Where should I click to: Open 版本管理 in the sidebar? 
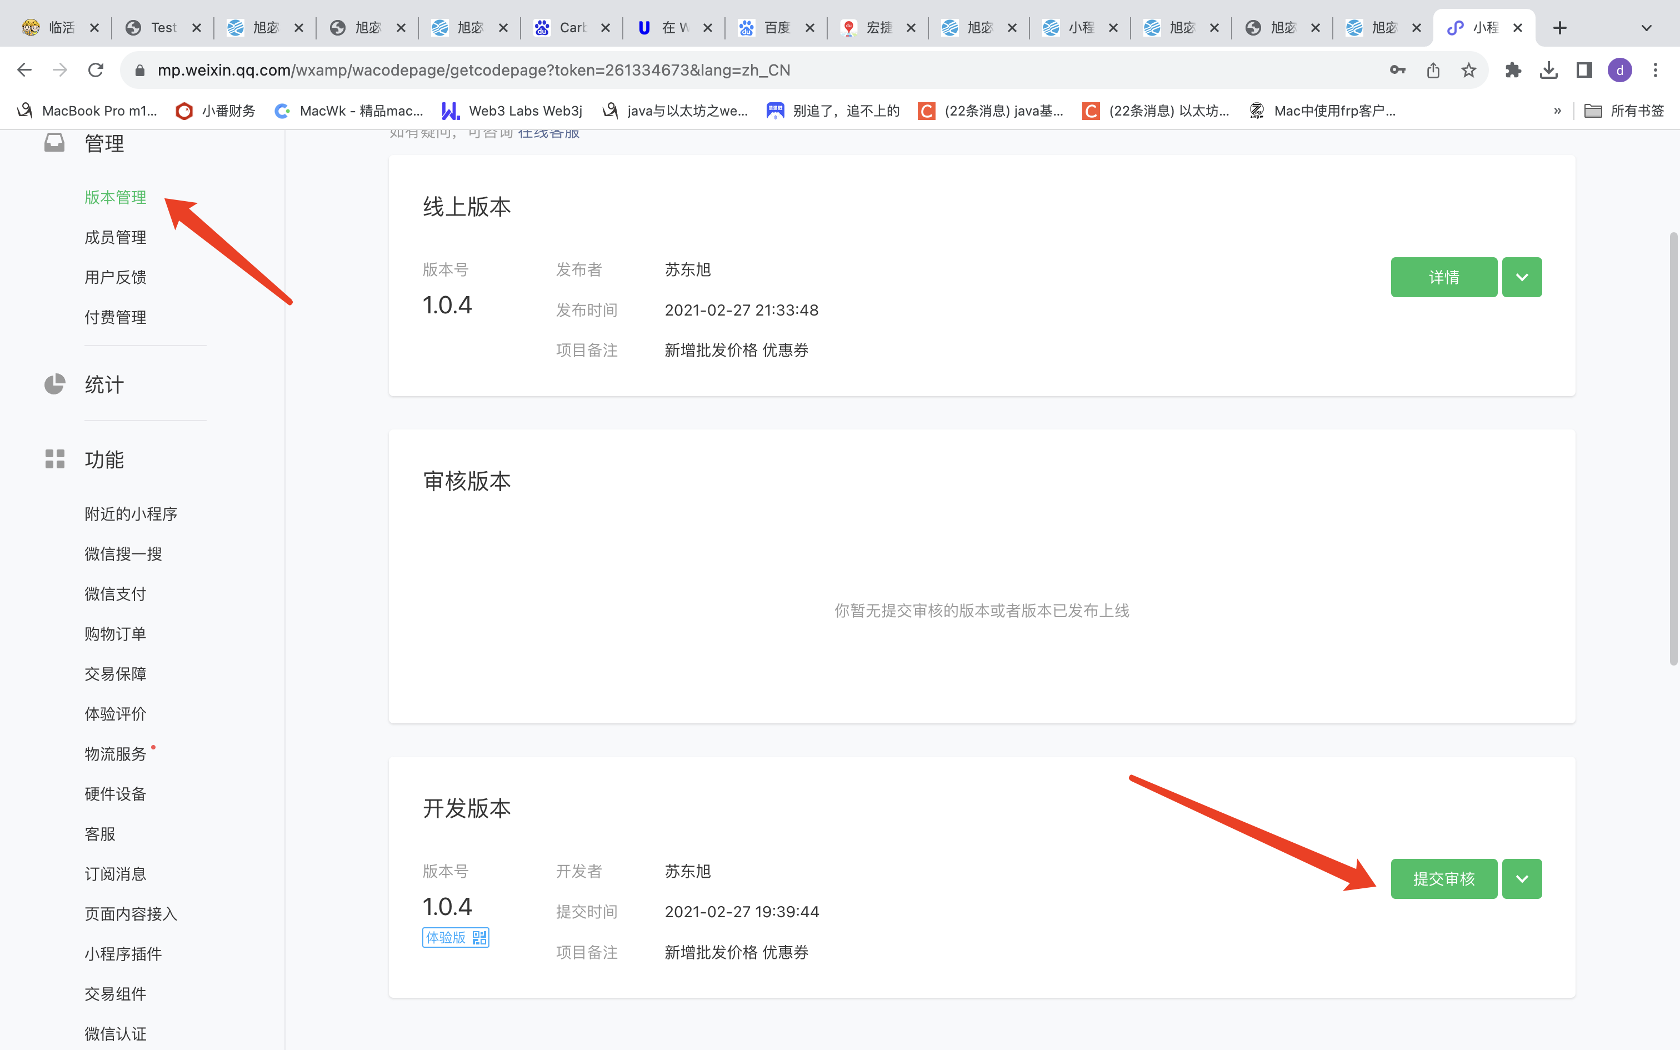pyautogui.click(x=115, y=197)
